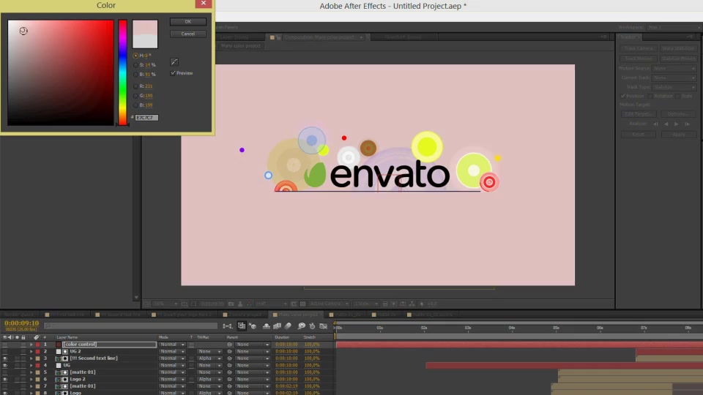Switch to 2 colors project timeline tab
Image resolution: width=703 pixels, height=395 pixels.
242,315
